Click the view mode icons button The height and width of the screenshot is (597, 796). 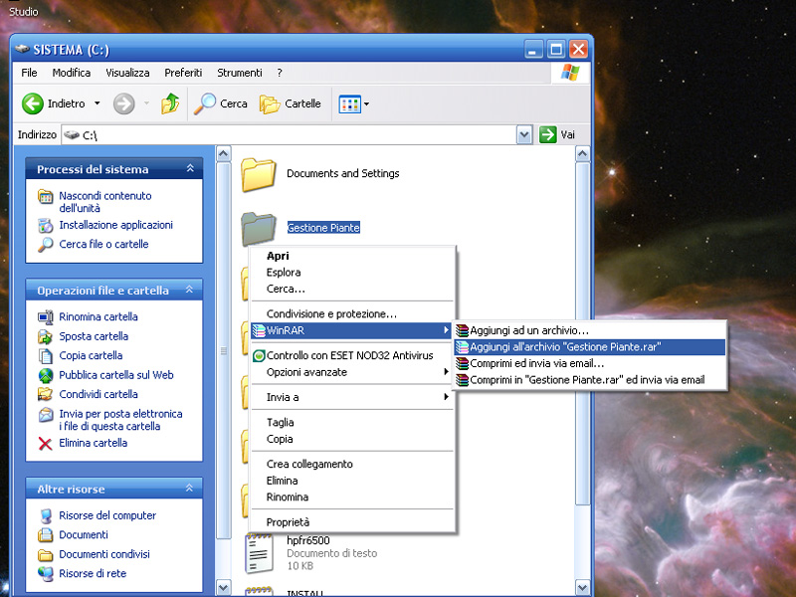pyautogui.click(x=350, y=104)
